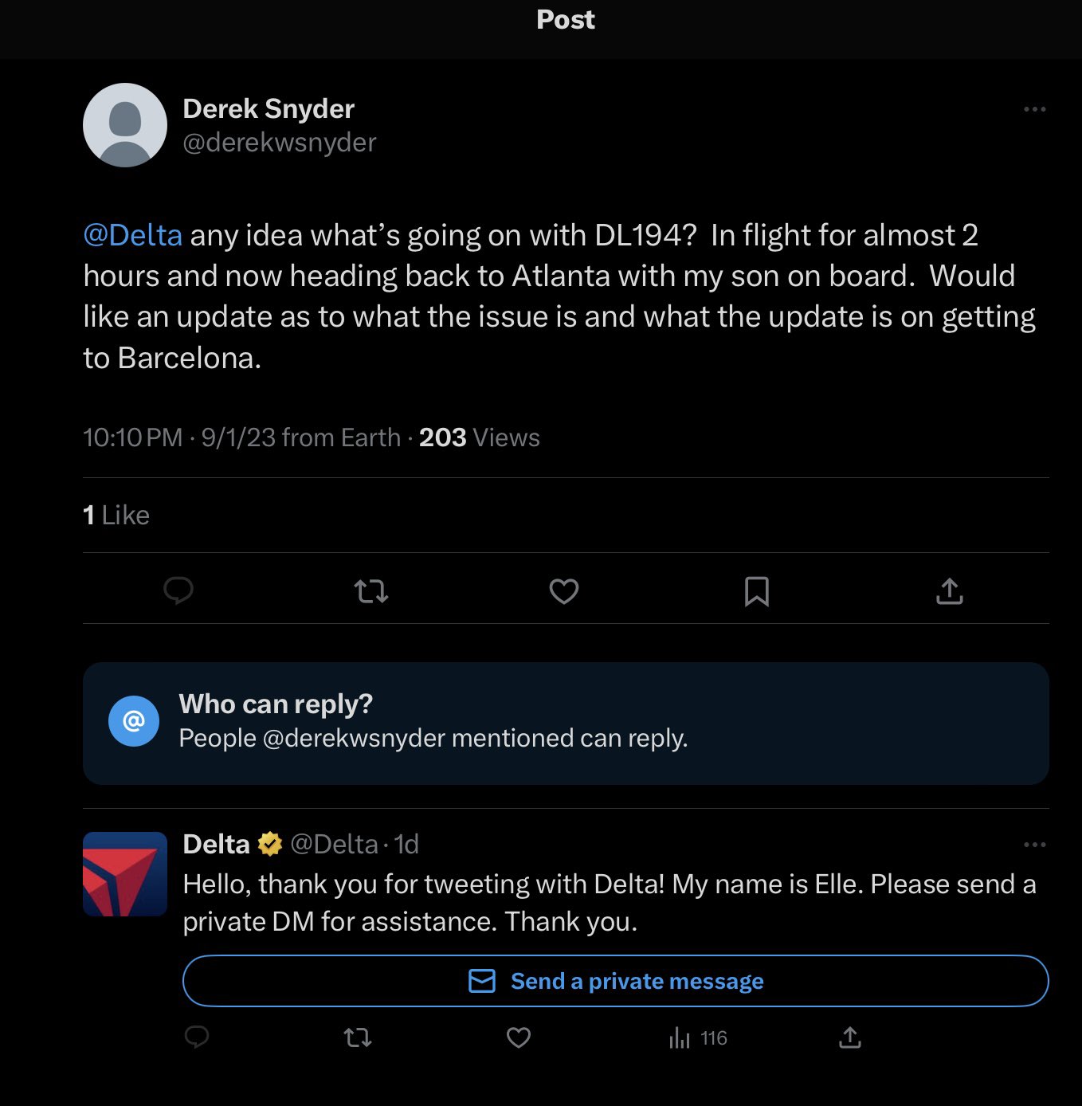1082x1106 pixels.
Task: Like Derek Snyder's post with heart icon
Action: [x=564, y=591]
